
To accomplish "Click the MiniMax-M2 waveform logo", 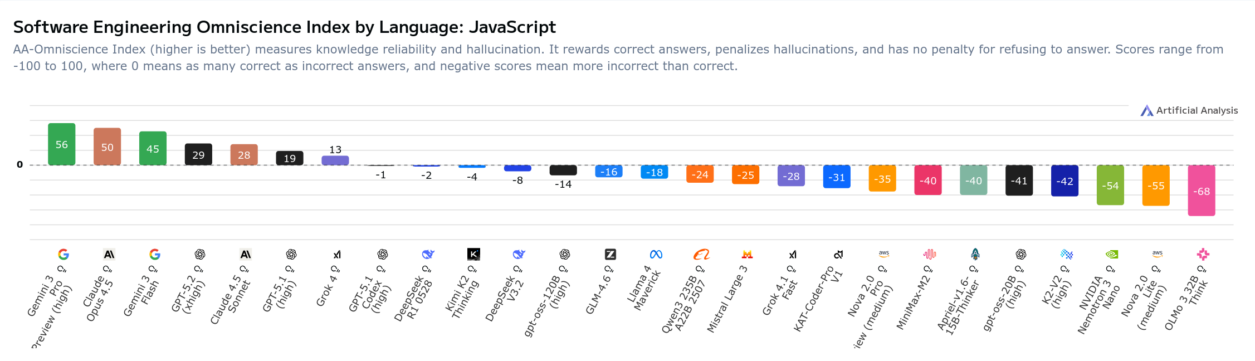I will [x=929, y=255].
